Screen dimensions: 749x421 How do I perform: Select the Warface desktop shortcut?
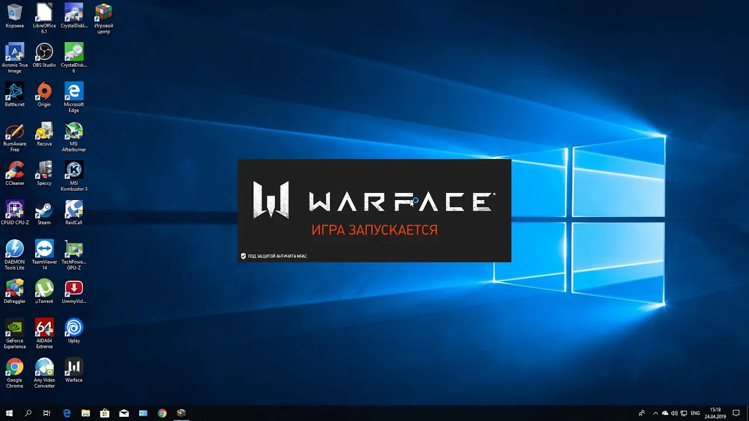74,370
